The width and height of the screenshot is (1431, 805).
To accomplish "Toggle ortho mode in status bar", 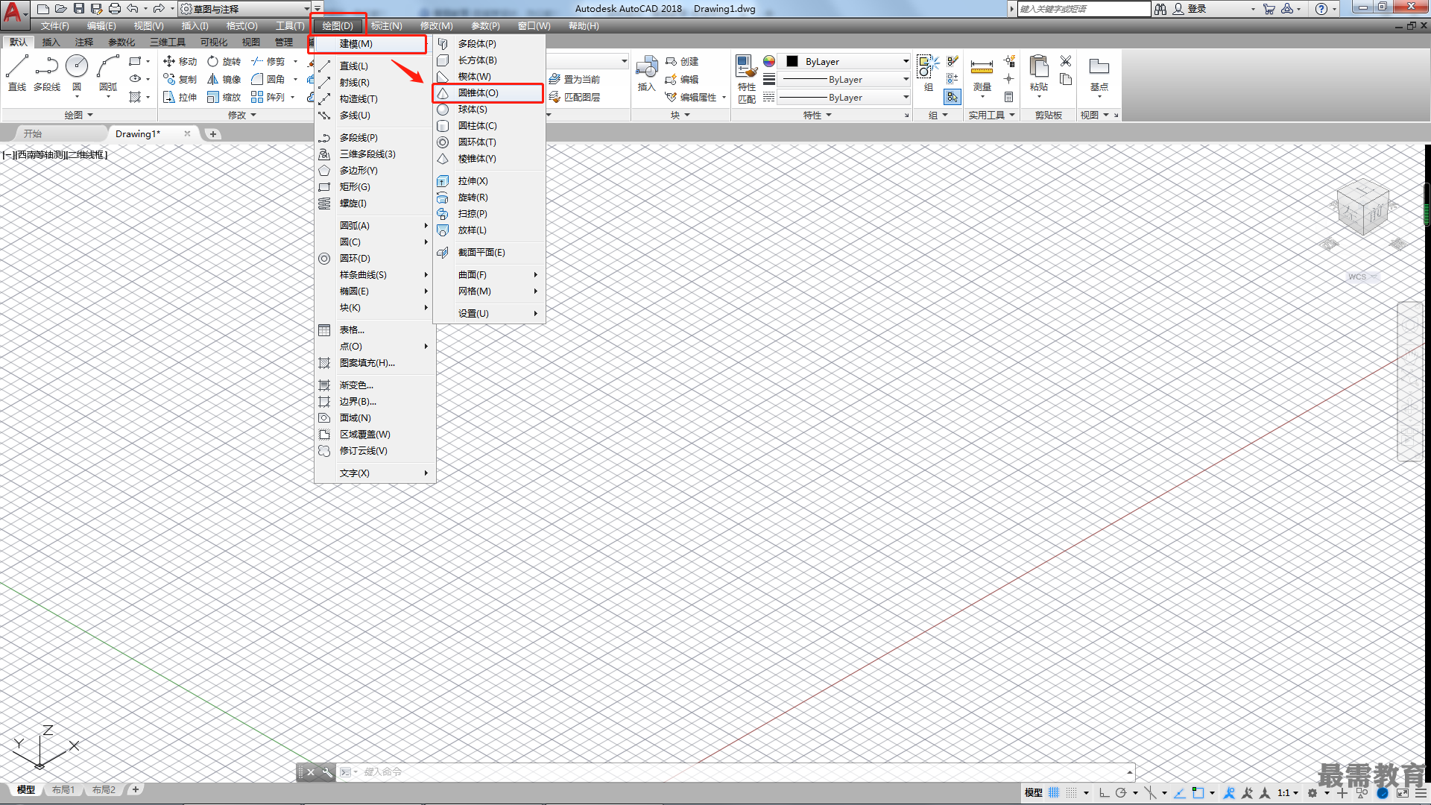I will 1104,792.
